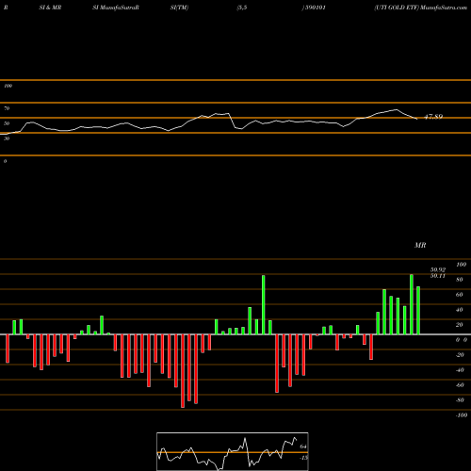This screenshot has height=471, width=471.
Task: Click the 'SI MunafaSutraR' header text
Action: click(x=116, y=8)
